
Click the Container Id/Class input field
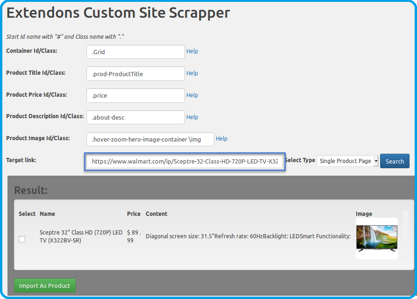coord(135,52)
